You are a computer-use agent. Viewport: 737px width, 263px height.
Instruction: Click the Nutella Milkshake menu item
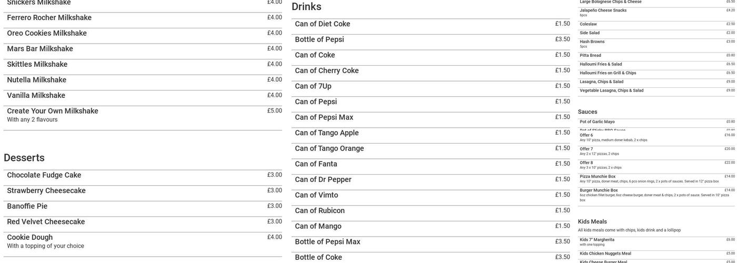click(37, 80)
